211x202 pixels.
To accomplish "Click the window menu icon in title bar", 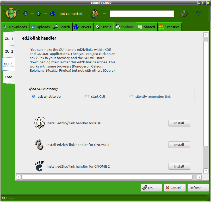I will pyautogui.click(x=3, y=3).
